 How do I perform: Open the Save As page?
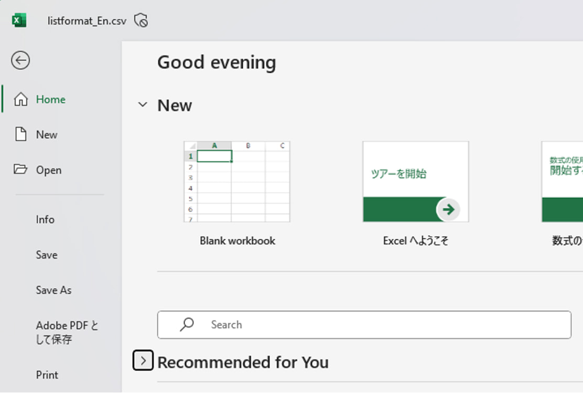coord(53,290)
